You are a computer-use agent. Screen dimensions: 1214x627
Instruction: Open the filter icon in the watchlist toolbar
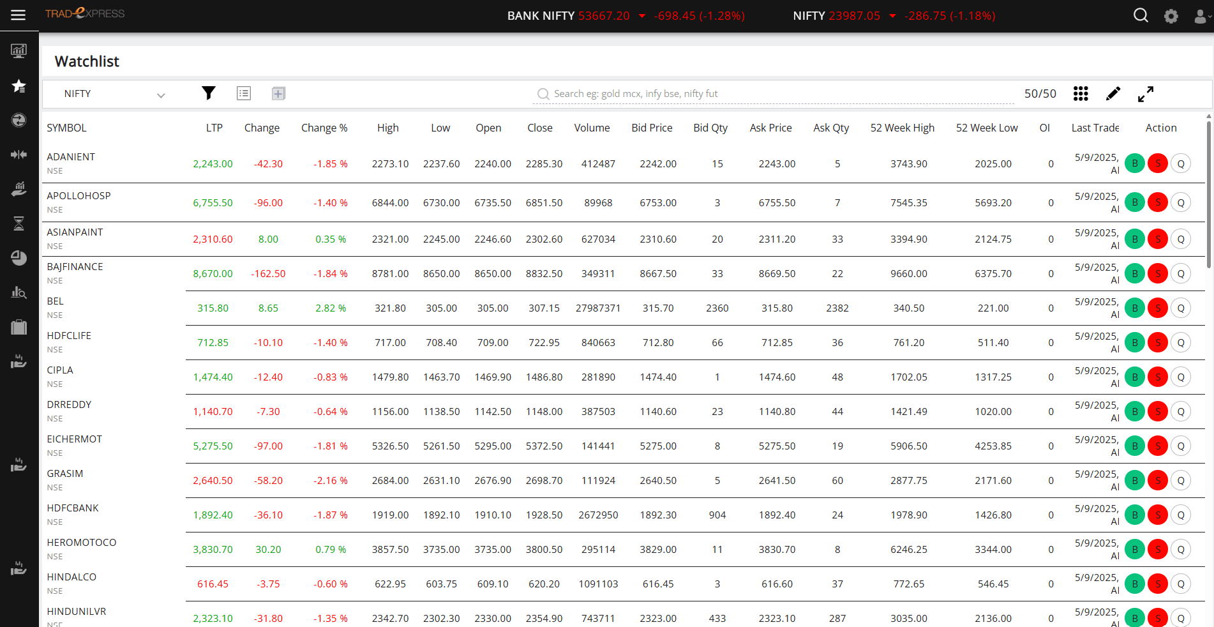[x=208, y=93]
